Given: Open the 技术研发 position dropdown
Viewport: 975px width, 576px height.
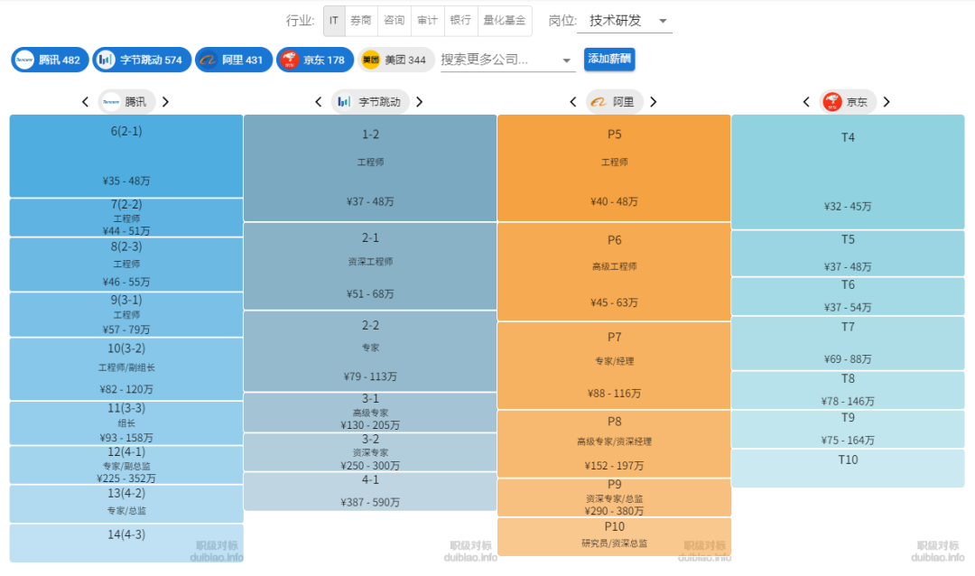Looking at the screenshot, I should pyautogui.click(x=625, y=21).
